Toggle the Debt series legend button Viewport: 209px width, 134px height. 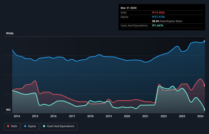point(12,126)
